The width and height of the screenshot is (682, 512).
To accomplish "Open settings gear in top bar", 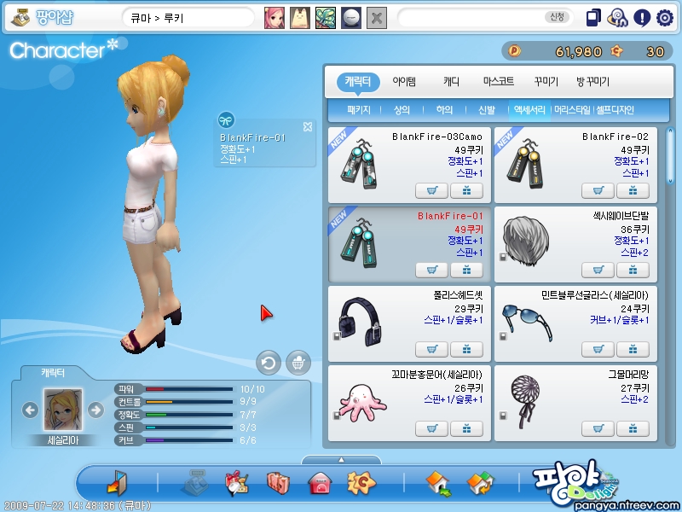I will pyautogui.click(x=665, y=18).
